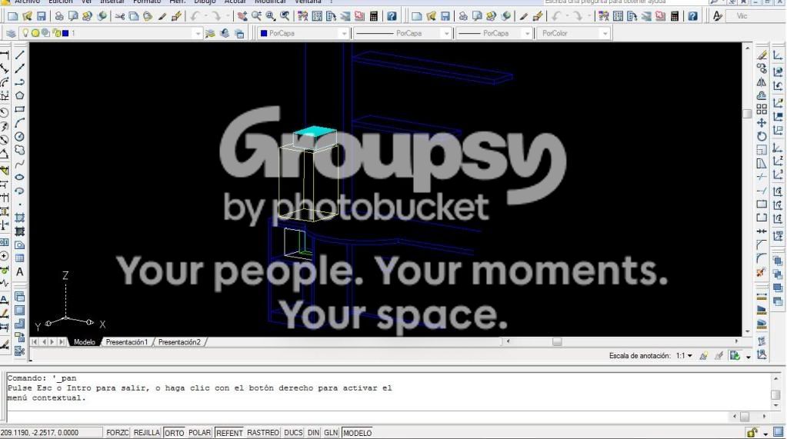Select the Ellipse draw tool
This screenshot has width=787, height=439.
(19, 177)
